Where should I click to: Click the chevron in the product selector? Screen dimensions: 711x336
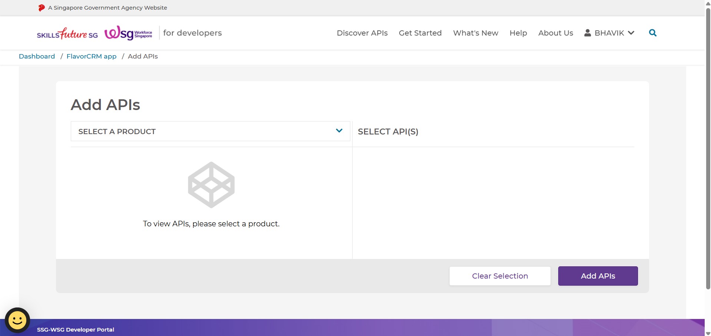coord(339,131)
